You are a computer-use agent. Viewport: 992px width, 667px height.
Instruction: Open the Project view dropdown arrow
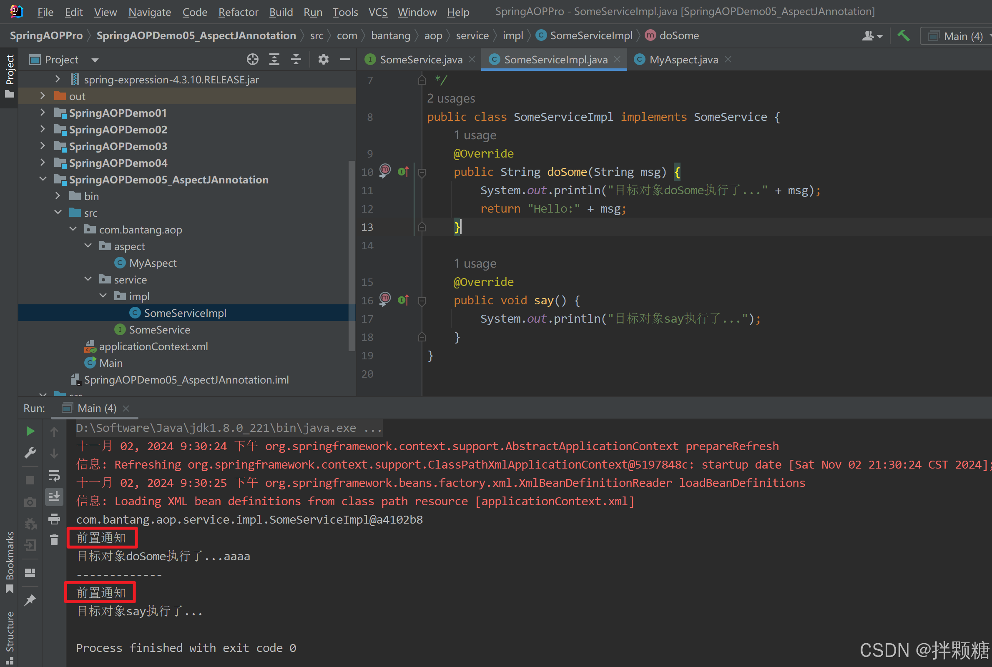pos(95,60)
